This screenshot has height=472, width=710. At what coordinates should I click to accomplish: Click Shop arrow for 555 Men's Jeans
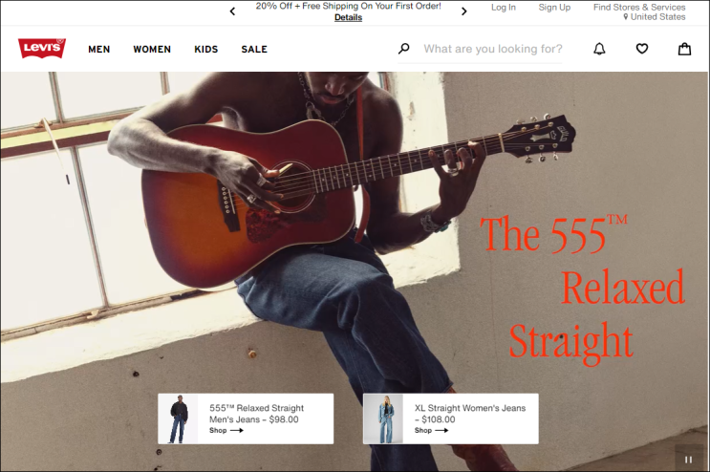click(226, 430)
